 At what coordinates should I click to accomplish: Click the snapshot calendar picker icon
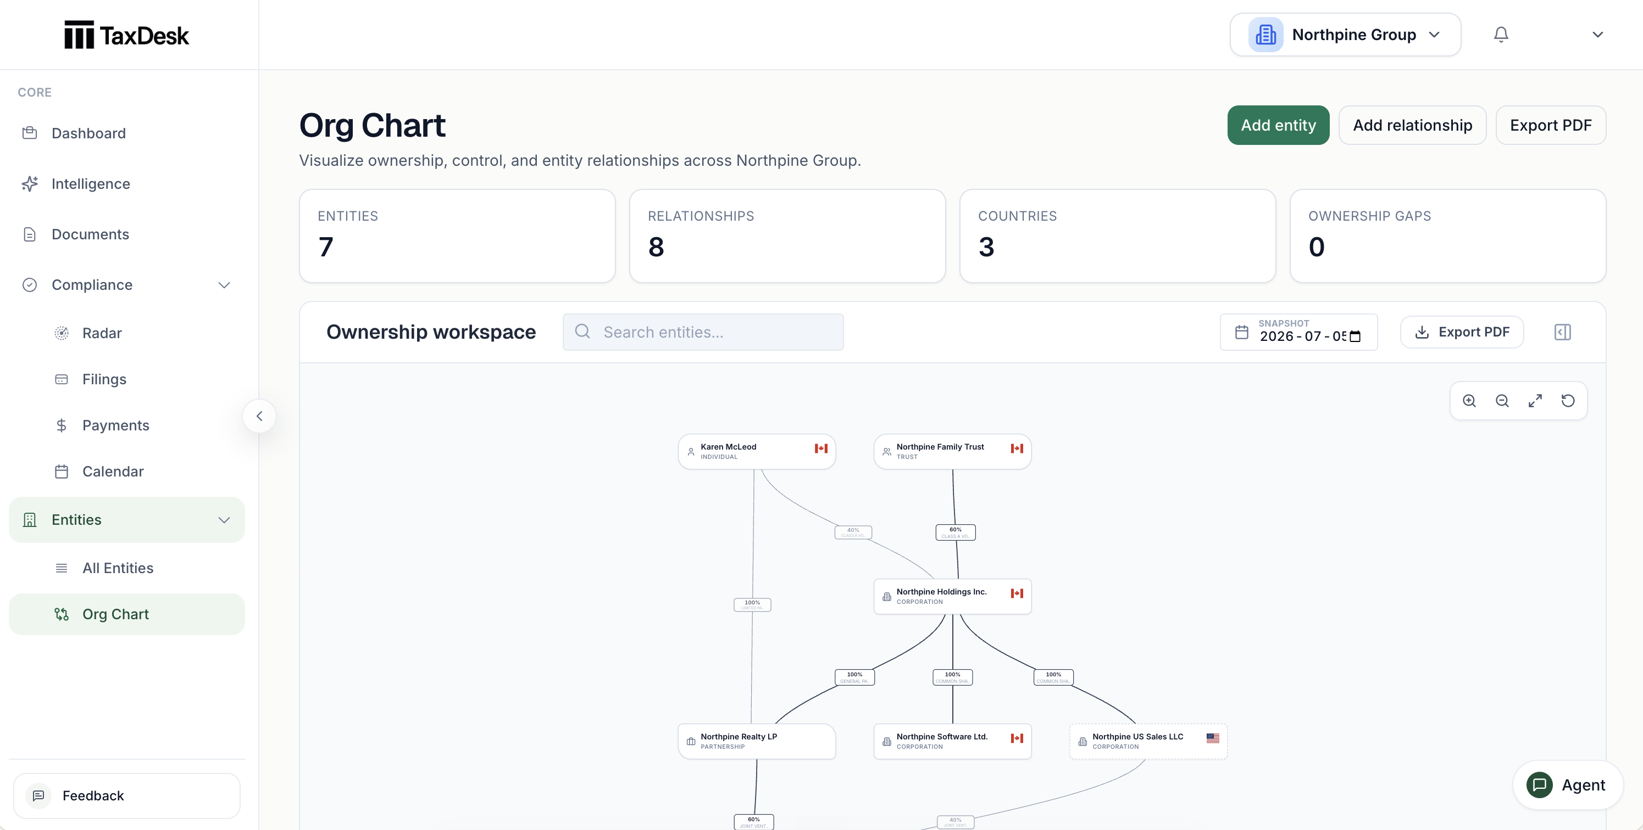(x=1356, y=337)
